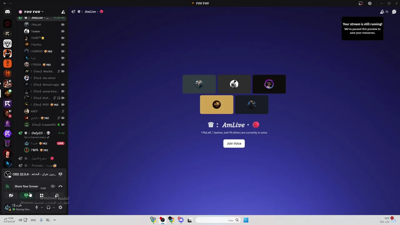The height and width of the screenshot is (225, 400).
Task: Turn on camera in voice panel
Action: click(x=11, y=195)
